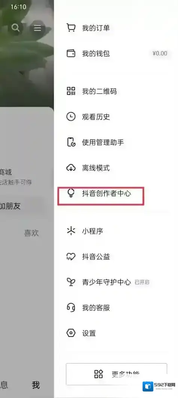
Task: Open the 抖音创作者中心 menu entry
Action: pos(116,194)
